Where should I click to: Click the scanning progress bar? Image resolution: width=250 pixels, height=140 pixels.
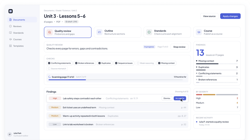coord(116,80)
